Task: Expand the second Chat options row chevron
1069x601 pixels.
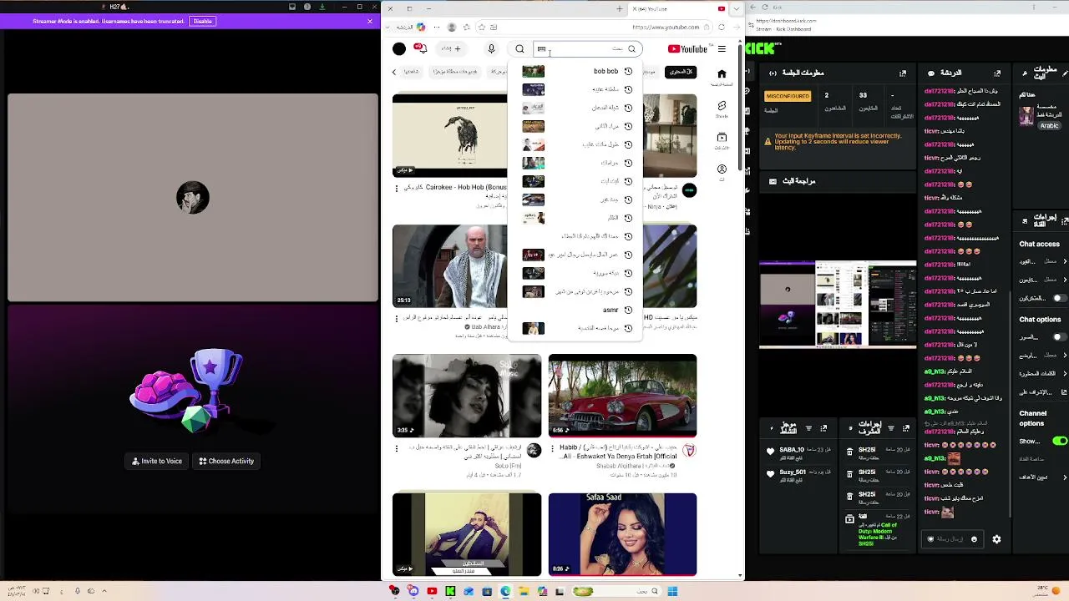Action: coord(1064,356)
